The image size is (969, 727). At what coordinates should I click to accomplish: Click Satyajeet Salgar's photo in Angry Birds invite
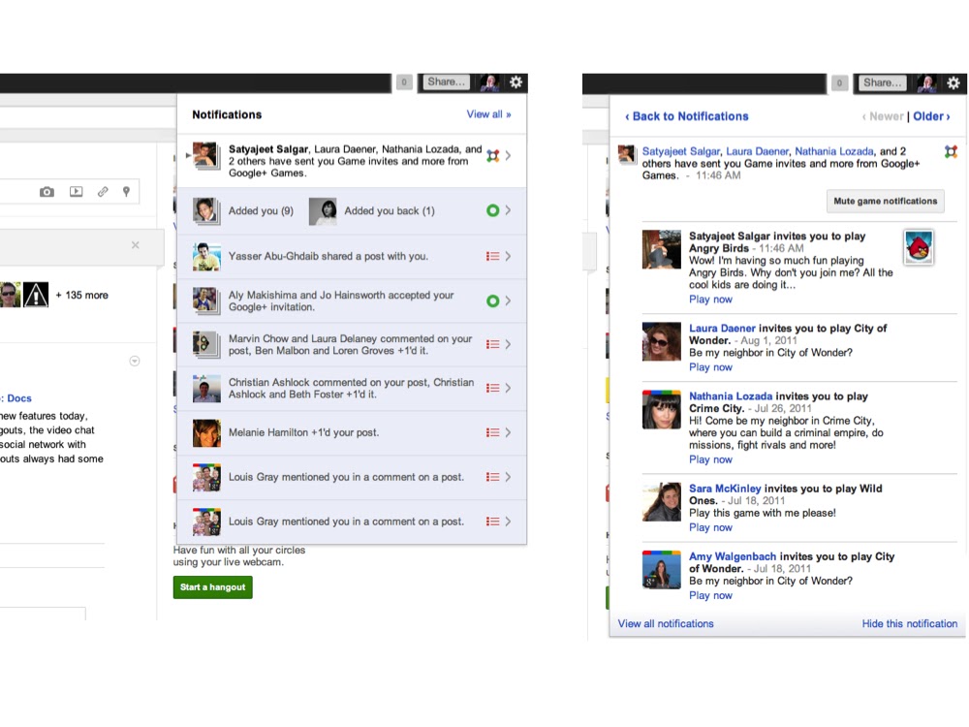(661, 249)
